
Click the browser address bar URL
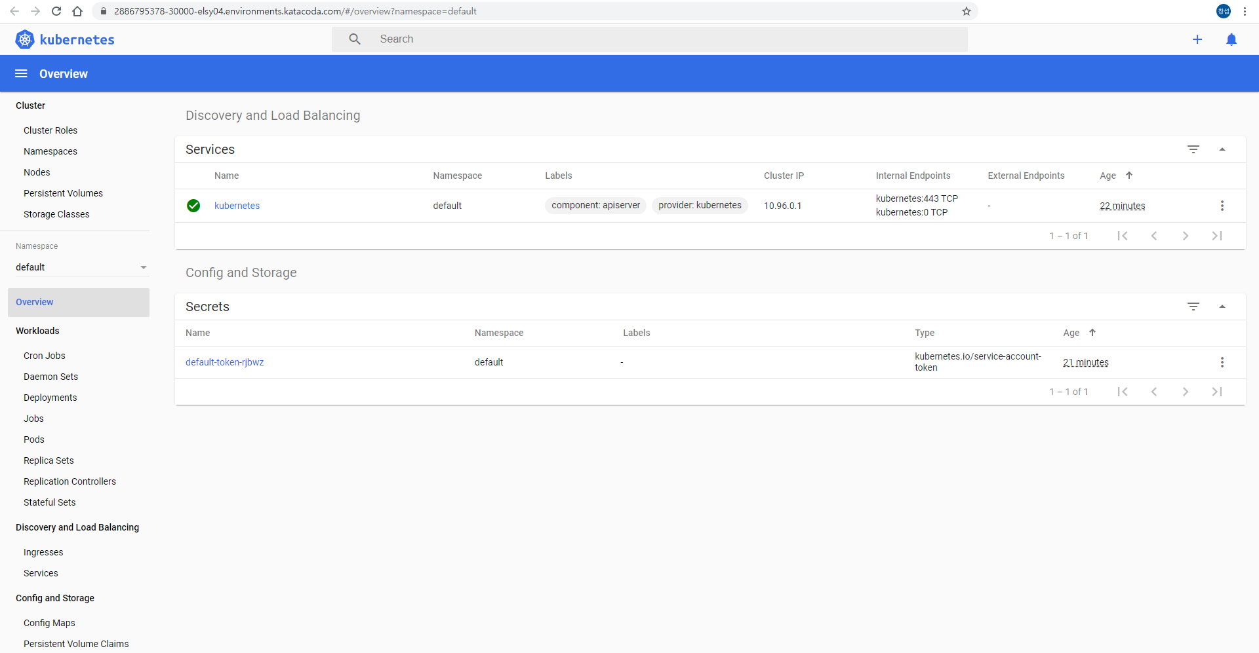coord(295,11)
